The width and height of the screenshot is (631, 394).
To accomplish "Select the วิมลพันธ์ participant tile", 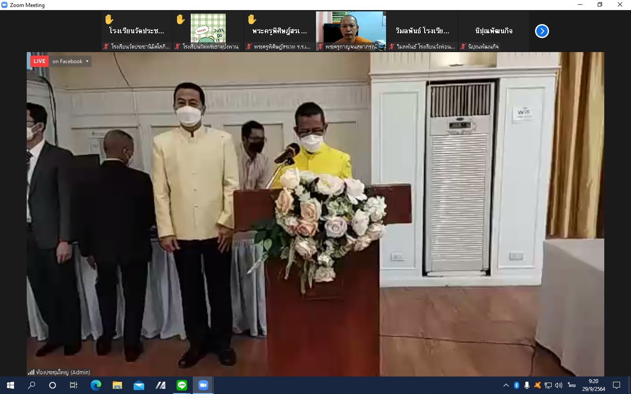I will click(422, 31).
